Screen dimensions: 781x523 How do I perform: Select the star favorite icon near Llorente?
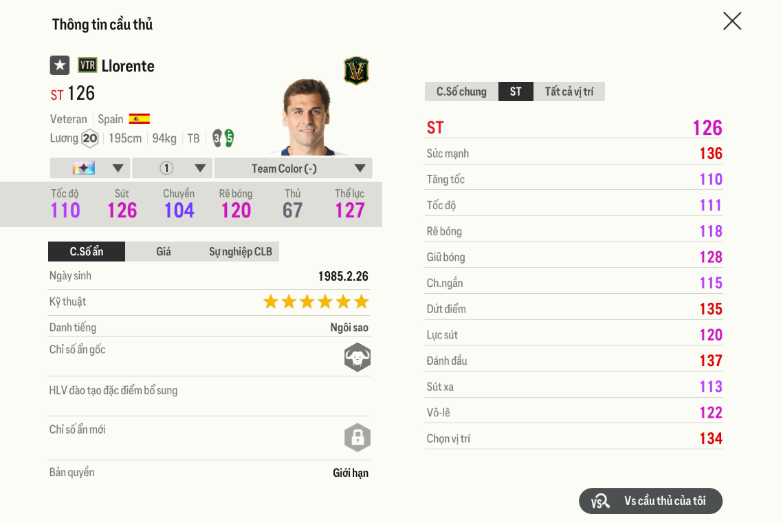point(59,65)
